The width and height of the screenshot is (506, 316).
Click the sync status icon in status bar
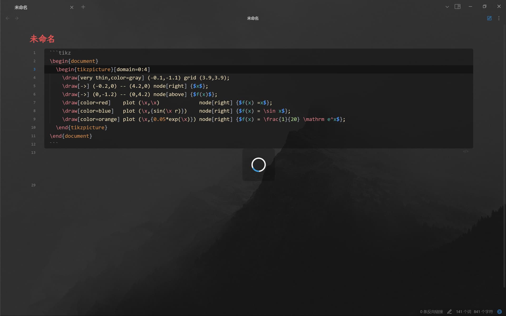pos(499,312)
